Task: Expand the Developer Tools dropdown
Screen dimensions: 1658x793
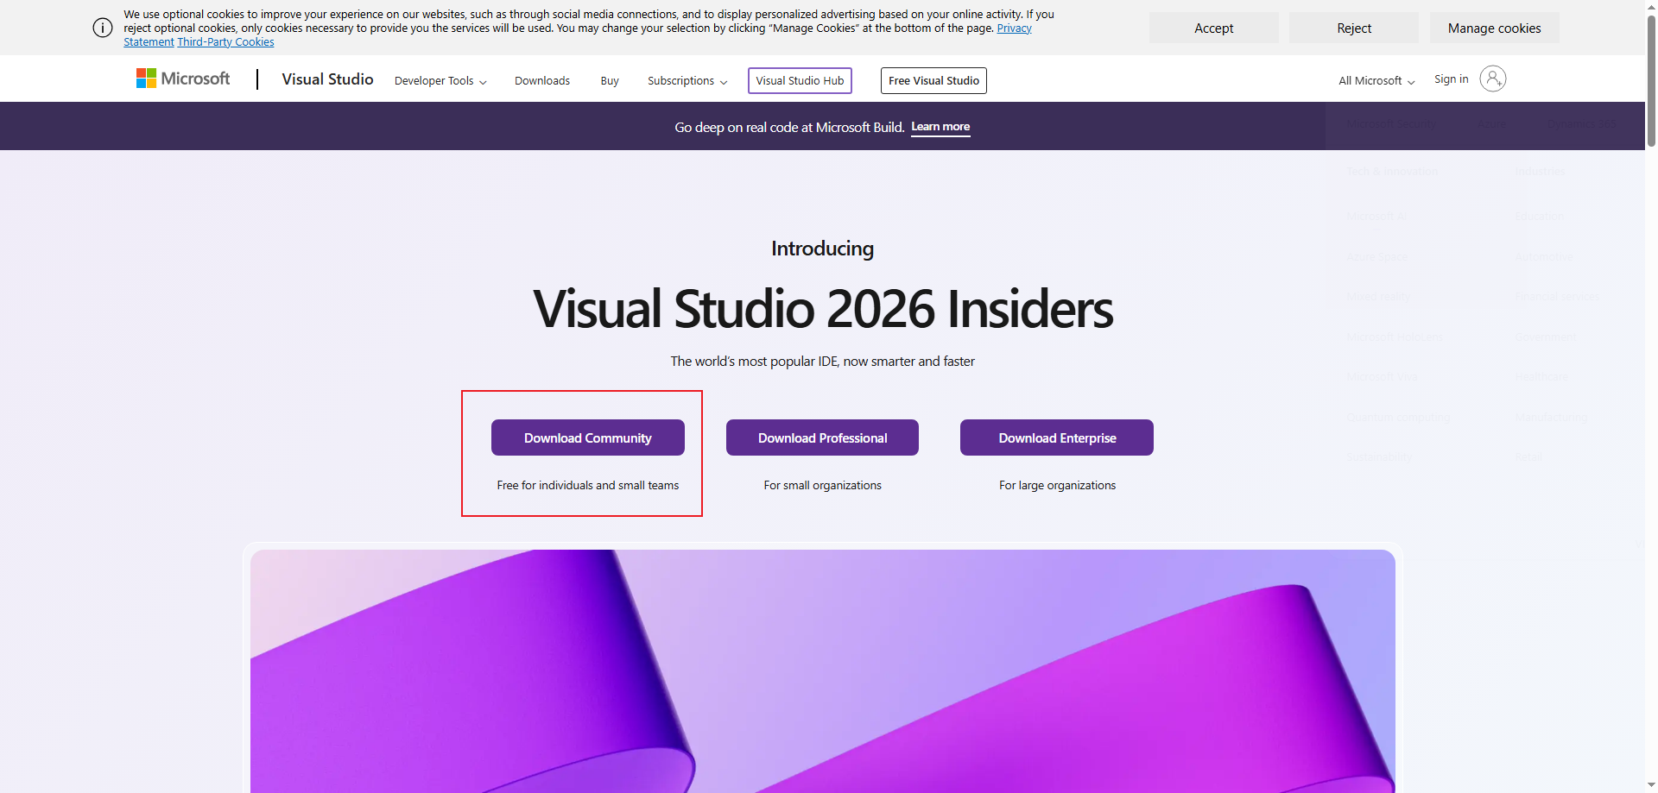Action: pos(440,80)
